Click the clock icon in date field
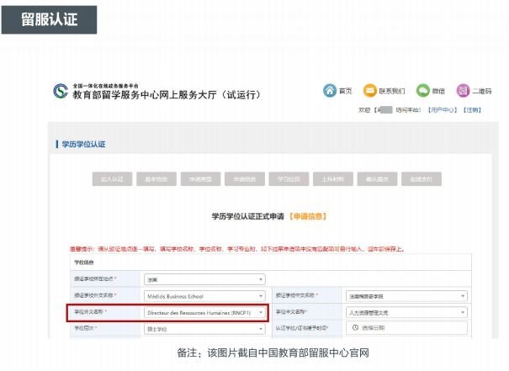The height and width of the screenshot is (371, 509). pos(355,328)
